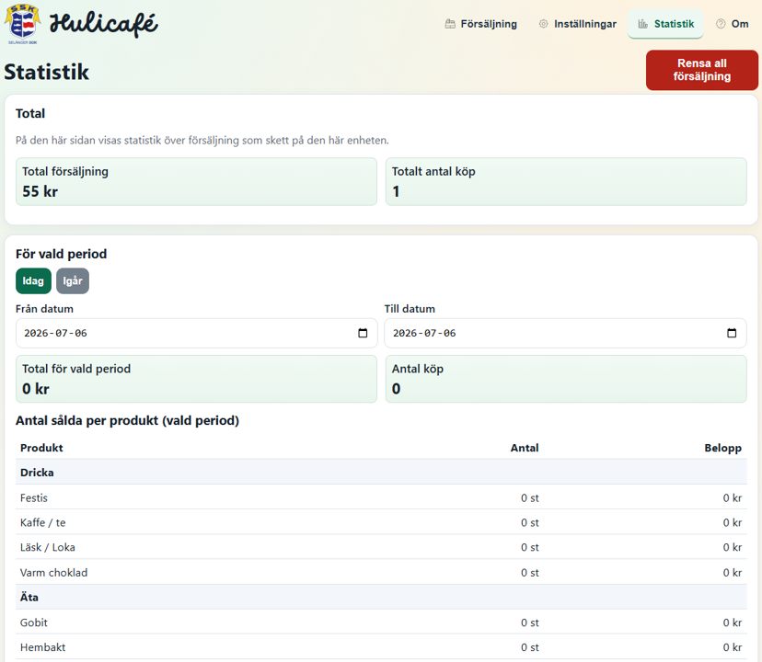This screenshot has width=762, height=662.
Task: Click Rensa all försäljning button
Action: point(702,70)
